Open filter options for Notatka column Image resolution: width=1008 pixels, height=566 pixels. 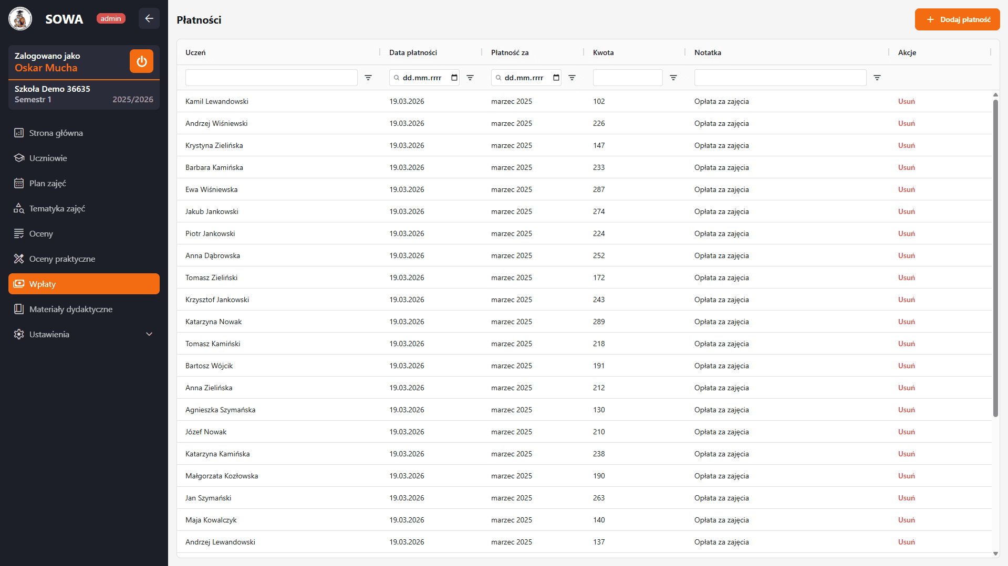877,78
